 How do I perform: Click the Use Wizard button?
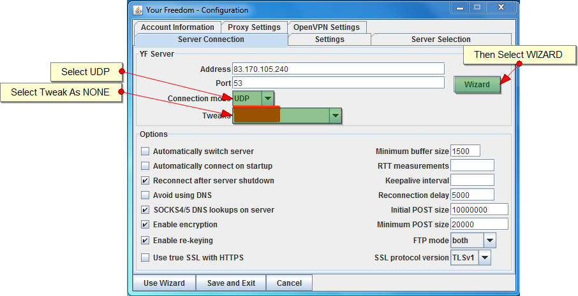click(164, 283)
